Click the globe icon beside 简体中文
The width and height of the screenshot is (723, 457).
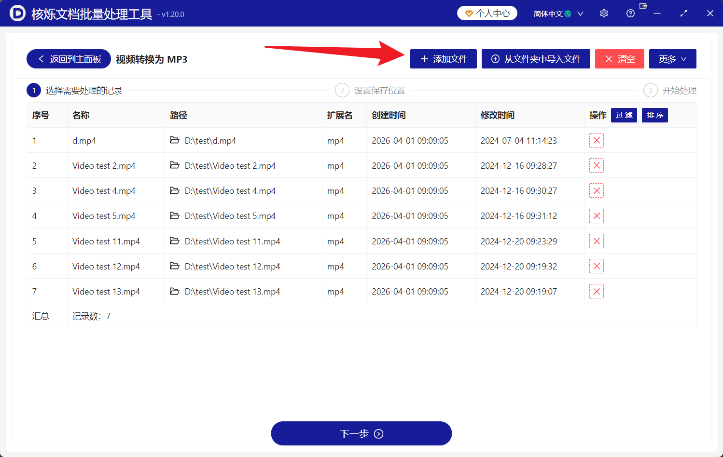click(x=568, y=13)
